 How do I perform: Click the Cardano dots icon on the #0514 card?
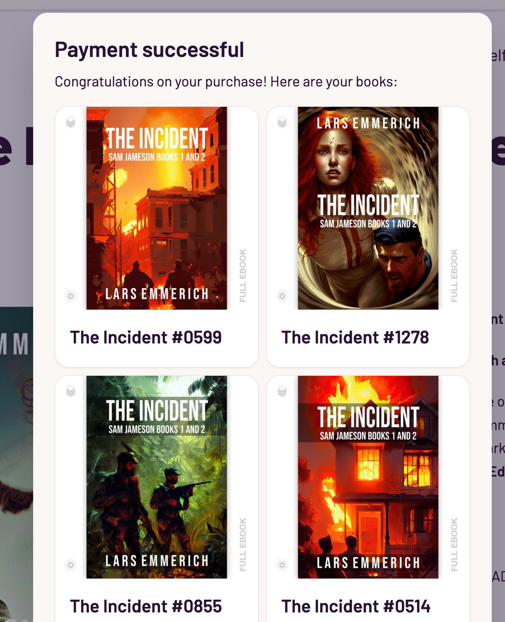(x=282, y=565)
